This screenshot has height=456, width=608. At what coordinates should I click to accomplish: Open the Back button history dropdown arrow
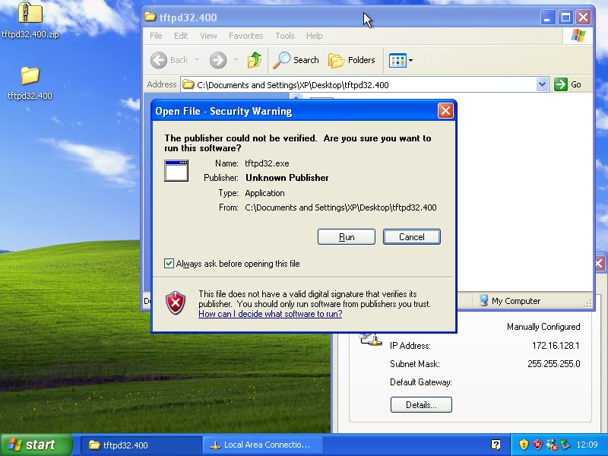(x=197, y=60)
